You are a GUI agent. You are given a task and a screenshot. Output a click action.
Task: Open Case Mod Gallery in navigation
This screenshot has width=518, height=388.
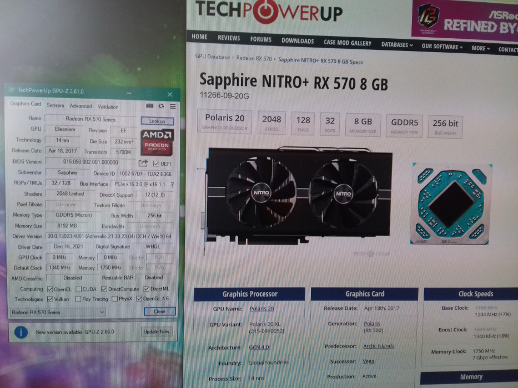(348, 43)
